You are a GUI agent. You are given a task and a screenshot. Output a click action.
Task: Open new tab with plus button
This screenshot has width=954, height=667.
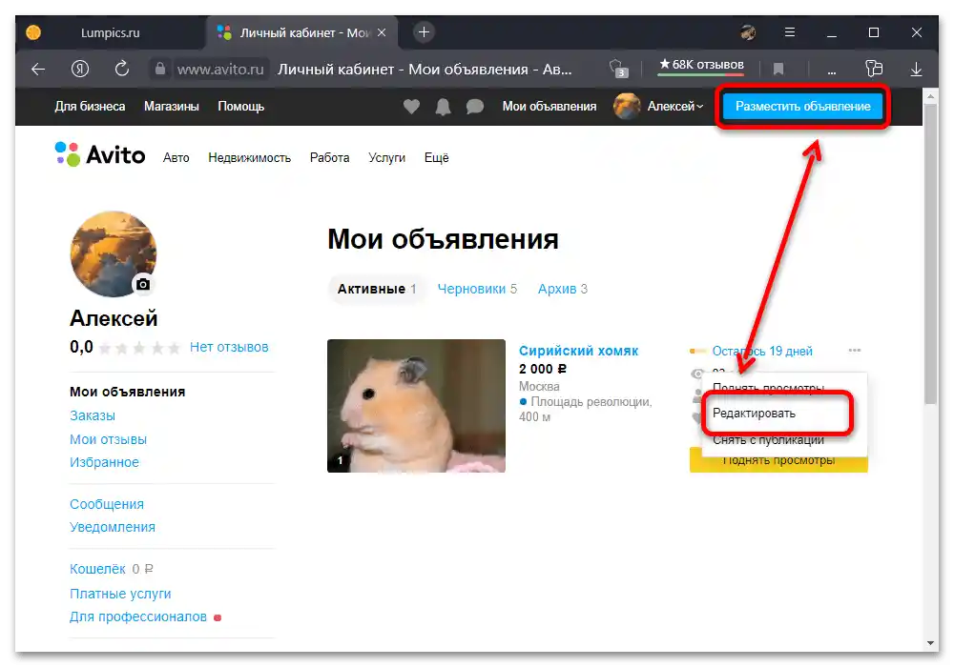tap(425, 32)
